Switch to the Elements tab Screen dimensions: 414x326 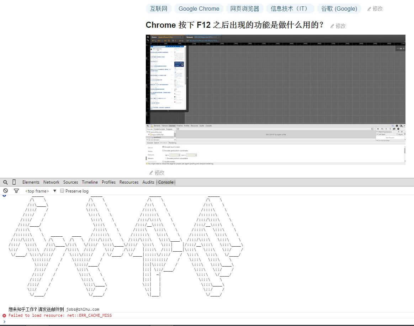31,182
